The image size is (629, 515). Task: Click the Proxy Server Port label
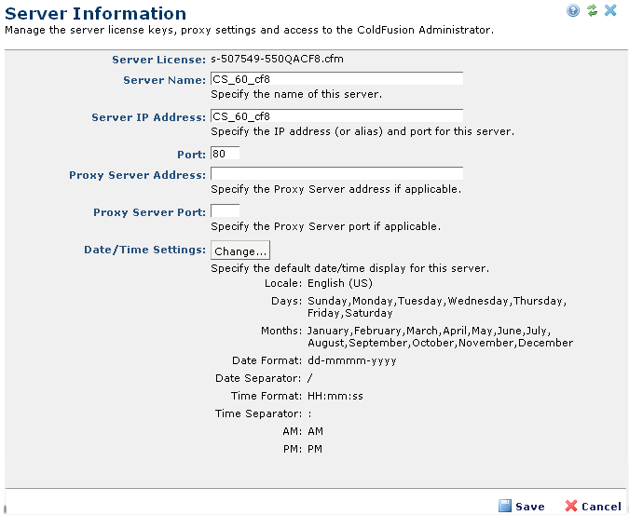tap(149, 212)
